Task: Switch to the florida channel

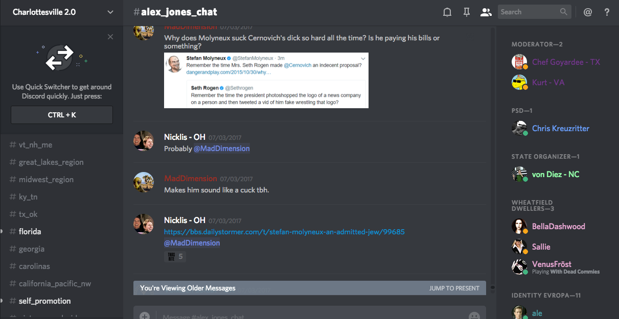Action: click(30, 232)
